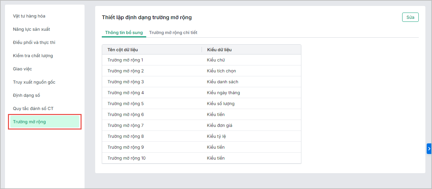Image resolution: width=432 pixels, height=189 pixels.
Task: Select row with Kiểu danh sách
Action: pos(222,82)
